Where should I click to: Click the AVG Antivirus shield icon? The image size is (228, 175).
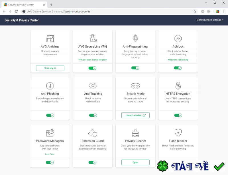click(x=50, y=38)
